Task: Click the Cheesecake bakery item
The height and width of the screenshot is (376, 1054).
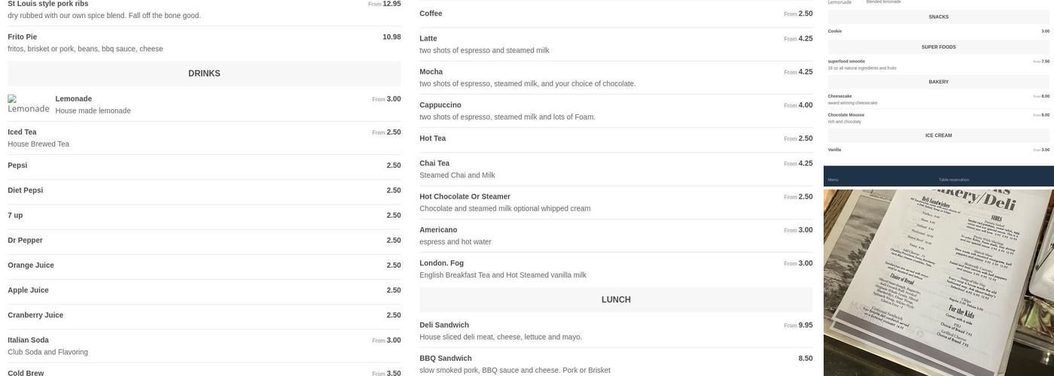Action: 938,99
